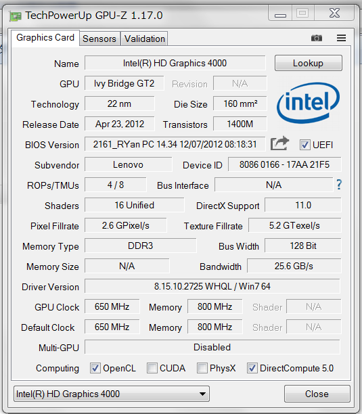Switch to the Sensors tab
Viewport: 362px width, 414px height.
pos(99,39)
